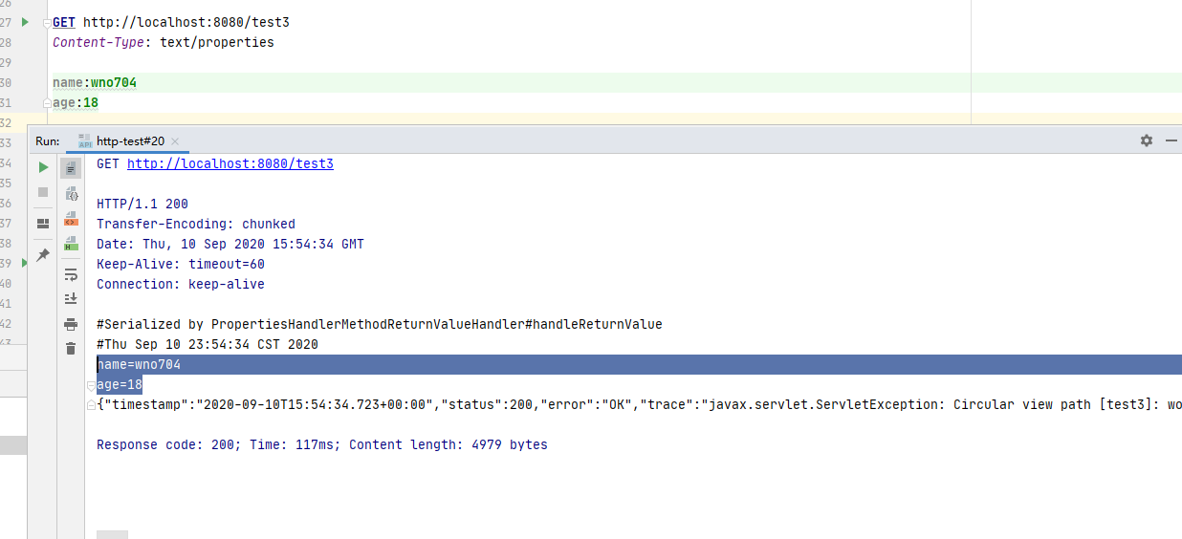
Task: Toggle scroll to end of output
Action: pos(71,299)
